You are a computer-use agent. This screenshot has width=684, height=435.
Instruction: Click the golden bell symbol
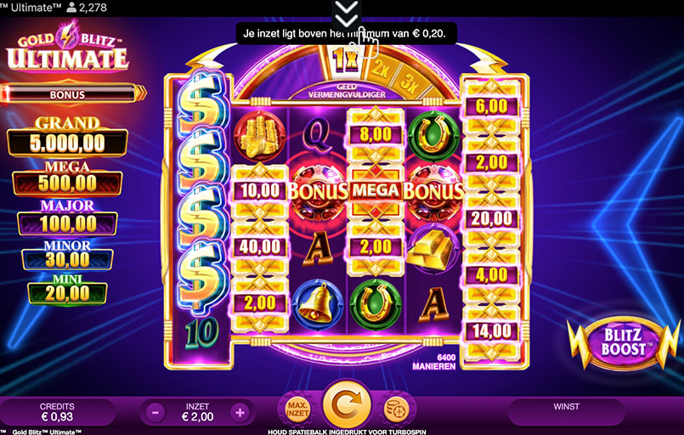(x=318, y=304)
